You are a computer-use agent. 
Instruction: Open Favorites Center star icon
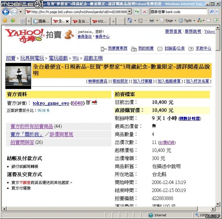(x=5, y=20)
